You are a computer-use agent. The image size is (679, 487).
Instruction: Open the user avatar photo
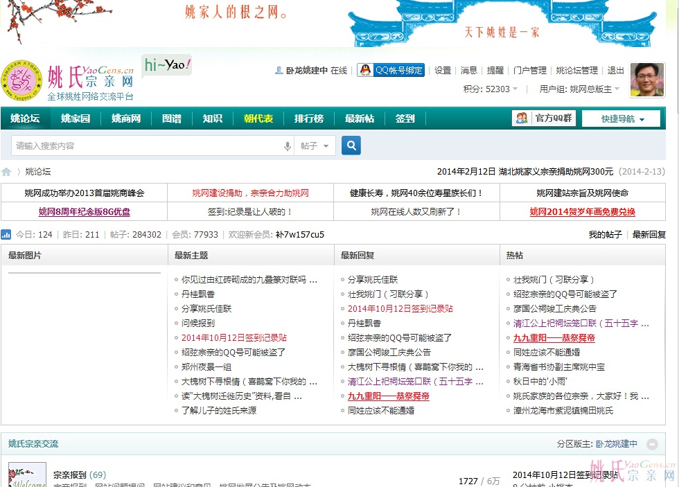[x=647, y=80]
